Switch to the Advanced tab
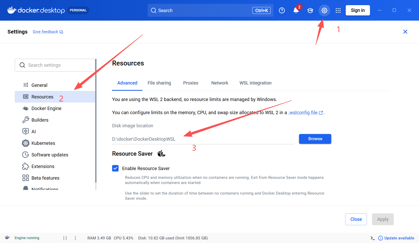This screenshot has width=419, height=243. click(127, 83)
